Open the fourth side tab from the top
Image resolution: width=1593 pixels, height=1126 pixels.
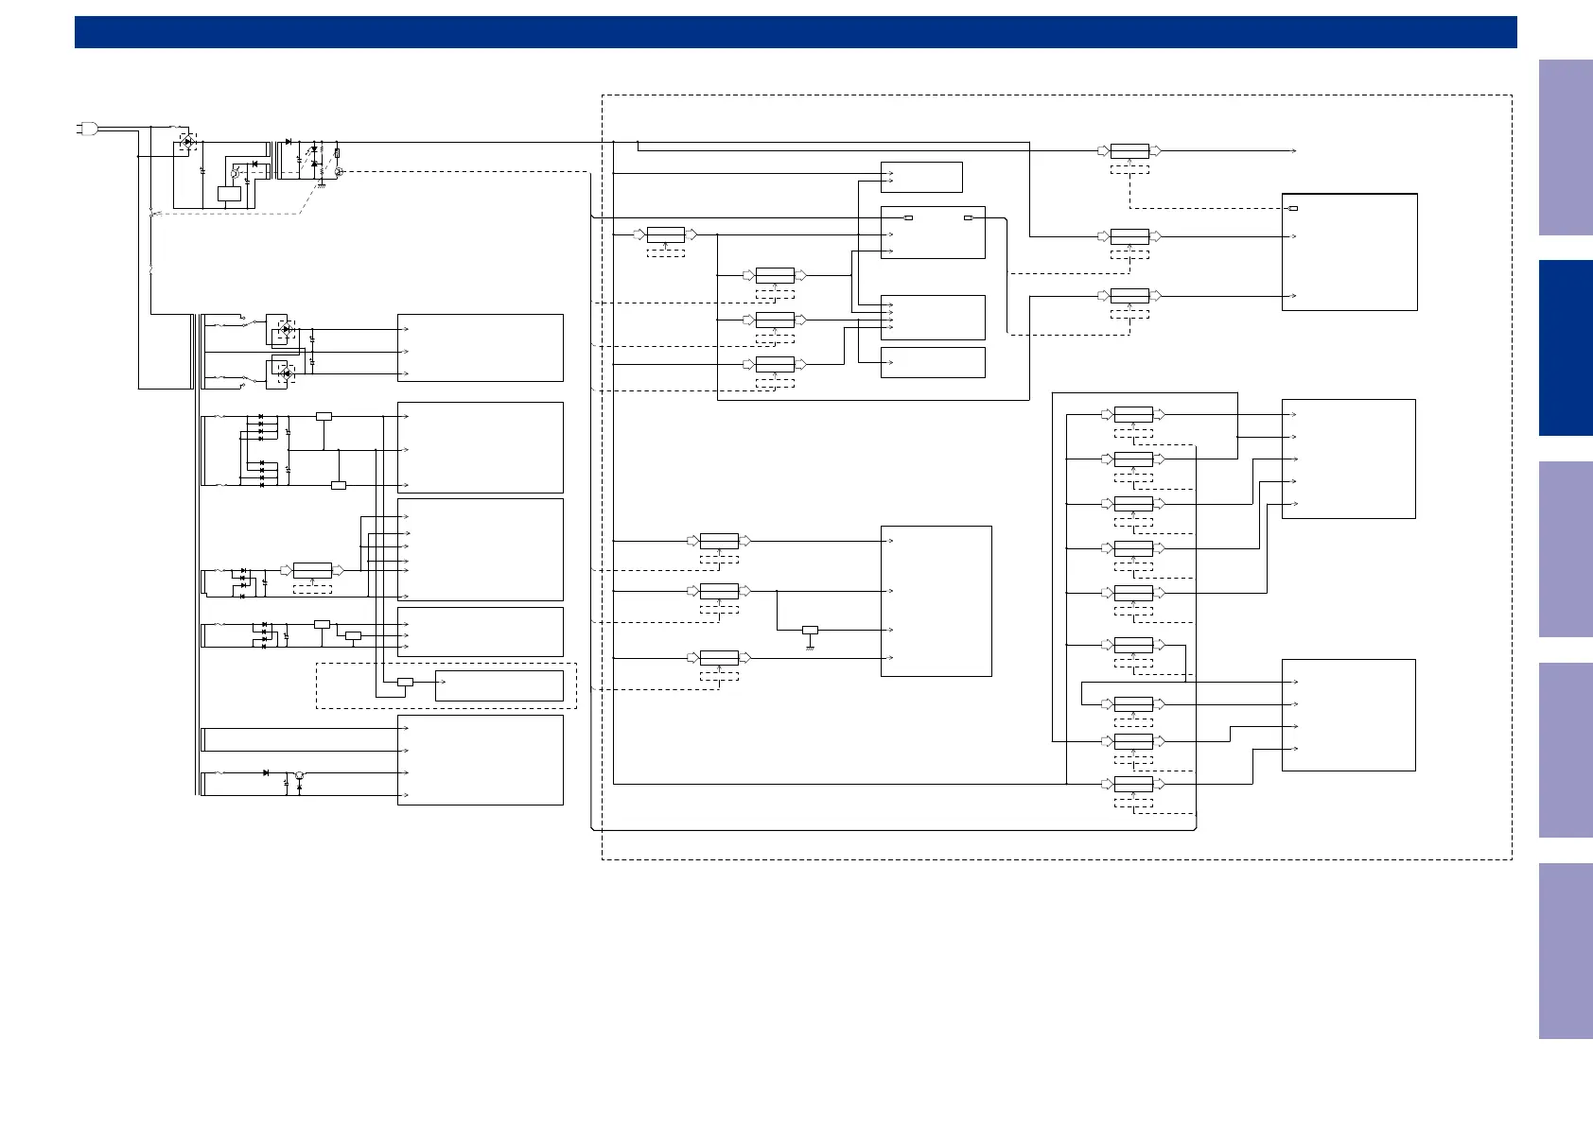tap(1566, 750)
